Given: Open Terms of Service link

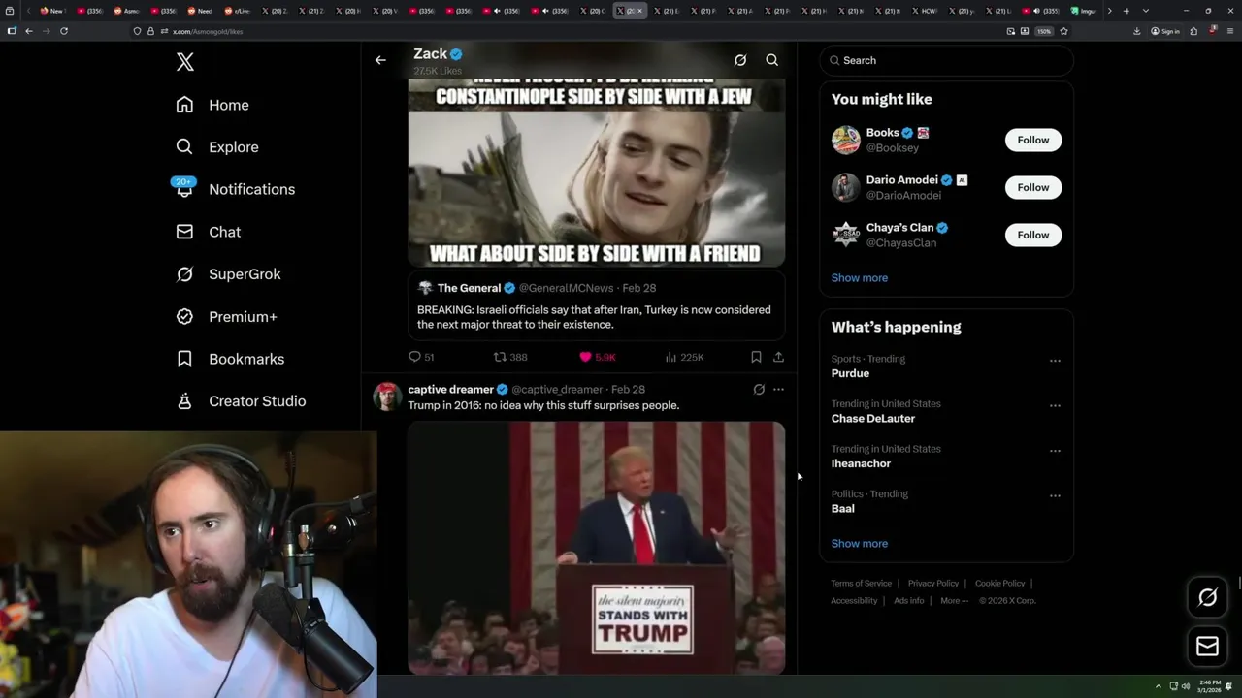Looking at the screenshot, I should pyautogui.click(x=861, y=584).
